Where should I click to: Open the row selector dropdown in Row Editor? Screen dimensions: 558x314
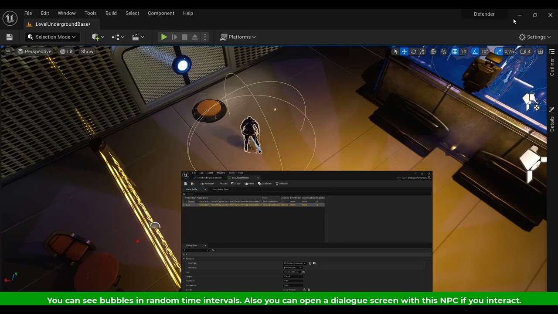coord(196,250)
